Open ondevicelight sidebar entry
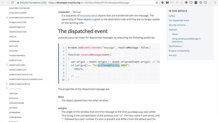Viewport: 218px width, 122px height. point(17,65)
